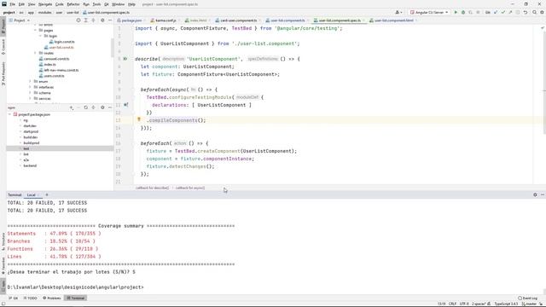Image resolution: width=546 pixels, height=307 pixels.
Task: Reload npm scripts with refresh icon
Action: point(85,107)
